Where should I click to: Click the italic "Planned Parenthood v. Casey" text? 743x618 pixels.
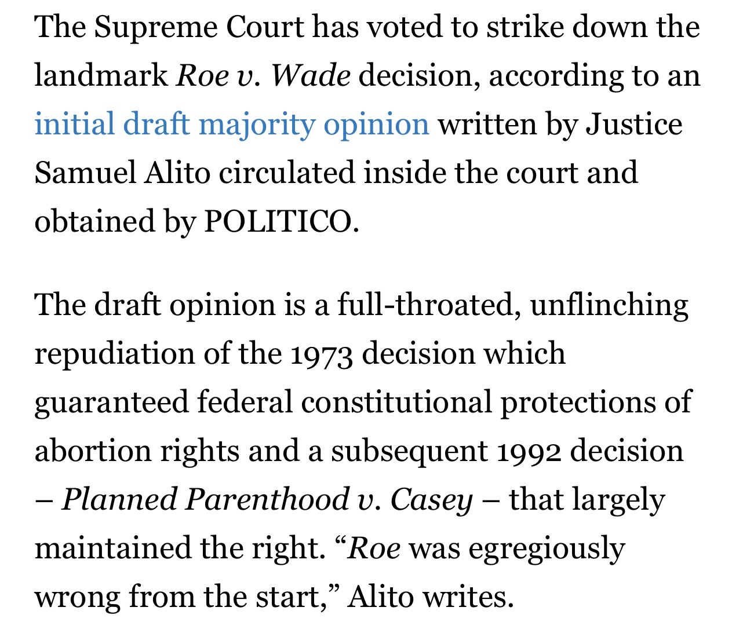[x=267, y=500]
